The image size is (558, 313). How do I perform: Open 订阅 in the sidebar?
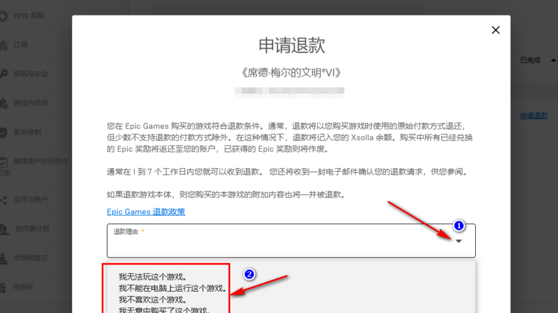pyautogui.click(x=21, y=45)
